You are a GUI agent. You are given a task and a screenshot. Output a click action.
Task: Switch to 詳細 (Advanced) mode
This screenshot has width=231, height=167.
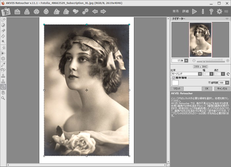pyautogui.click(x=185, y=11)
